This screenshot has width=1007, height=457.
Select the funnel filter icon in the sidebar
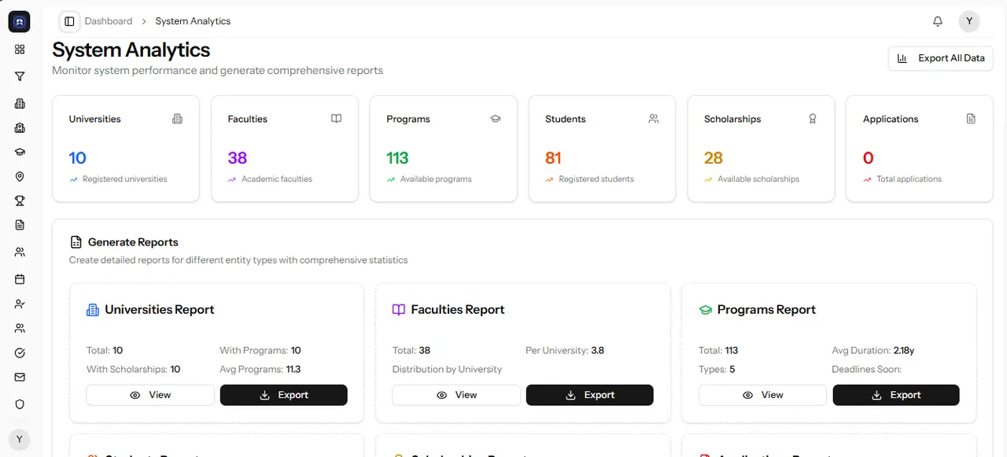20,76
